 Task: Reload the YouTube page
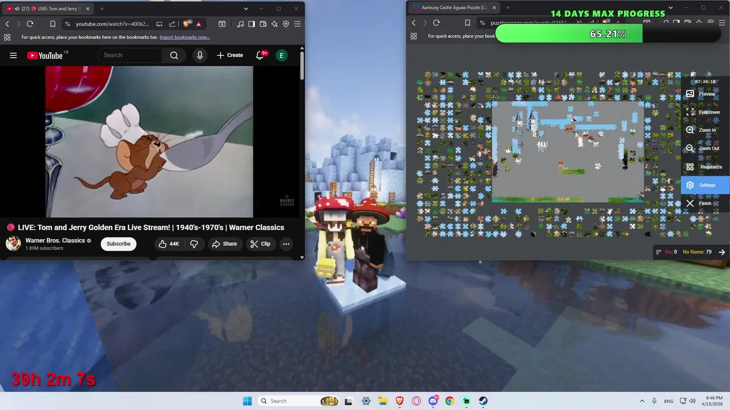coord(30,24)
